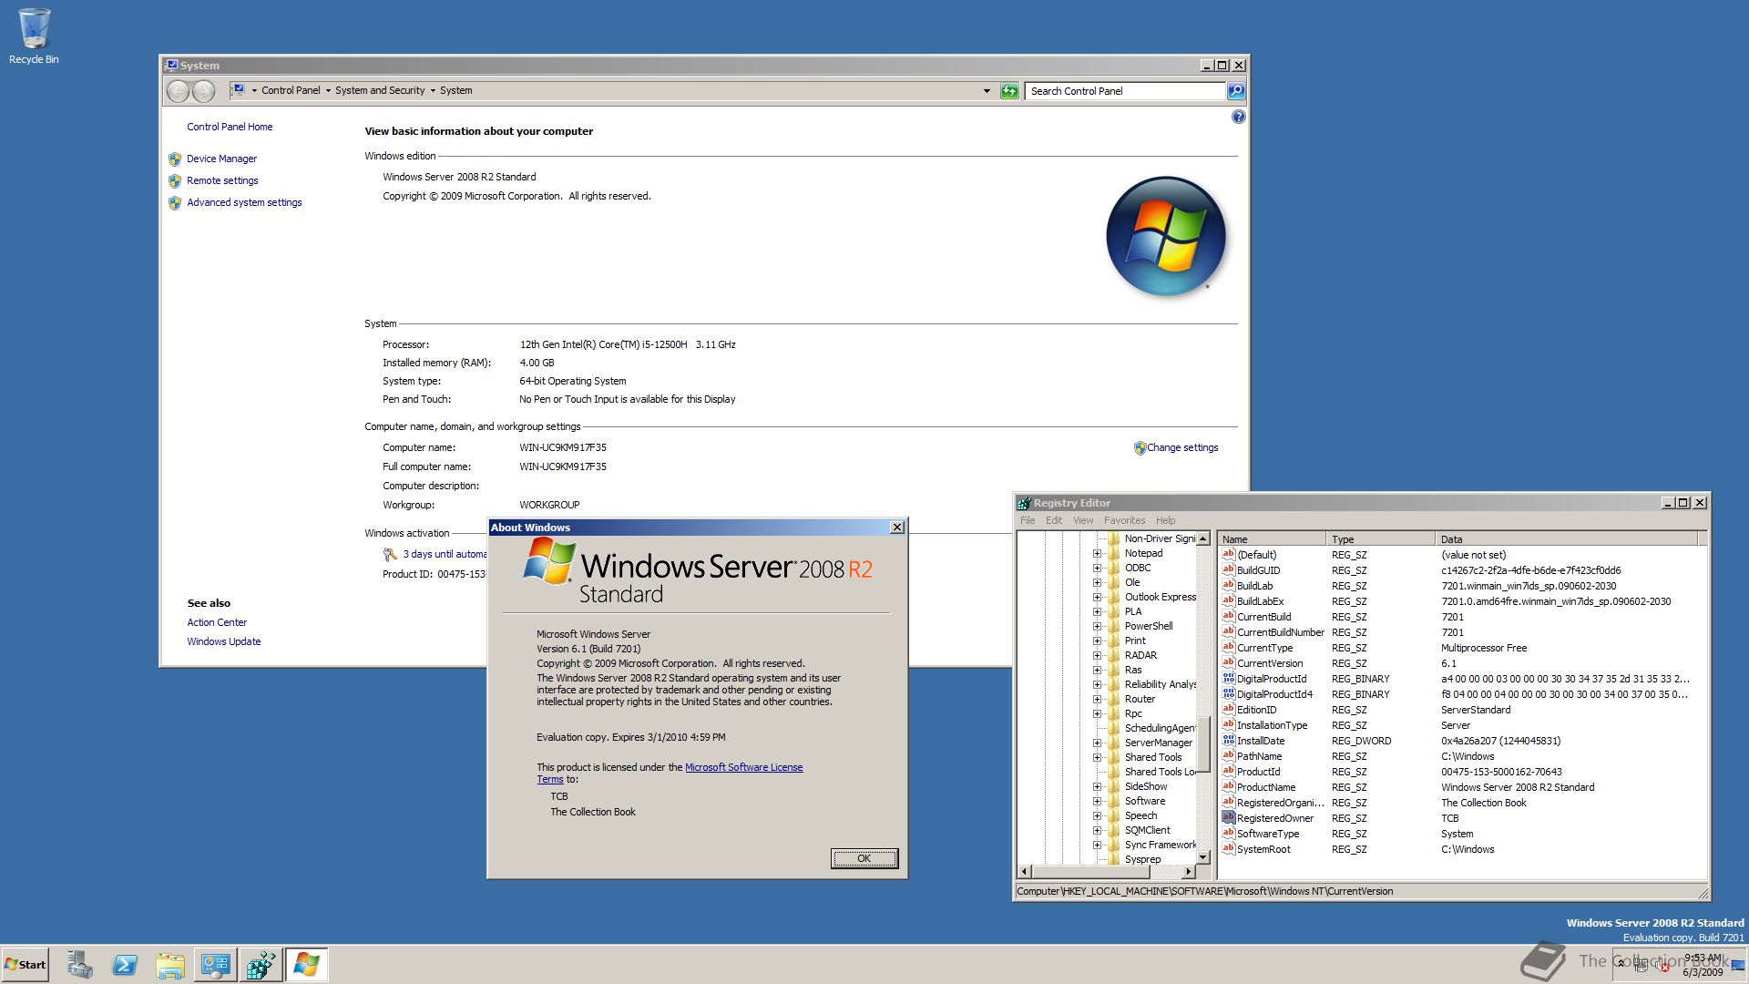Screen dimensions: 1749x984
Task: Sort registry values by Type column
Action: click(1381, 539)
